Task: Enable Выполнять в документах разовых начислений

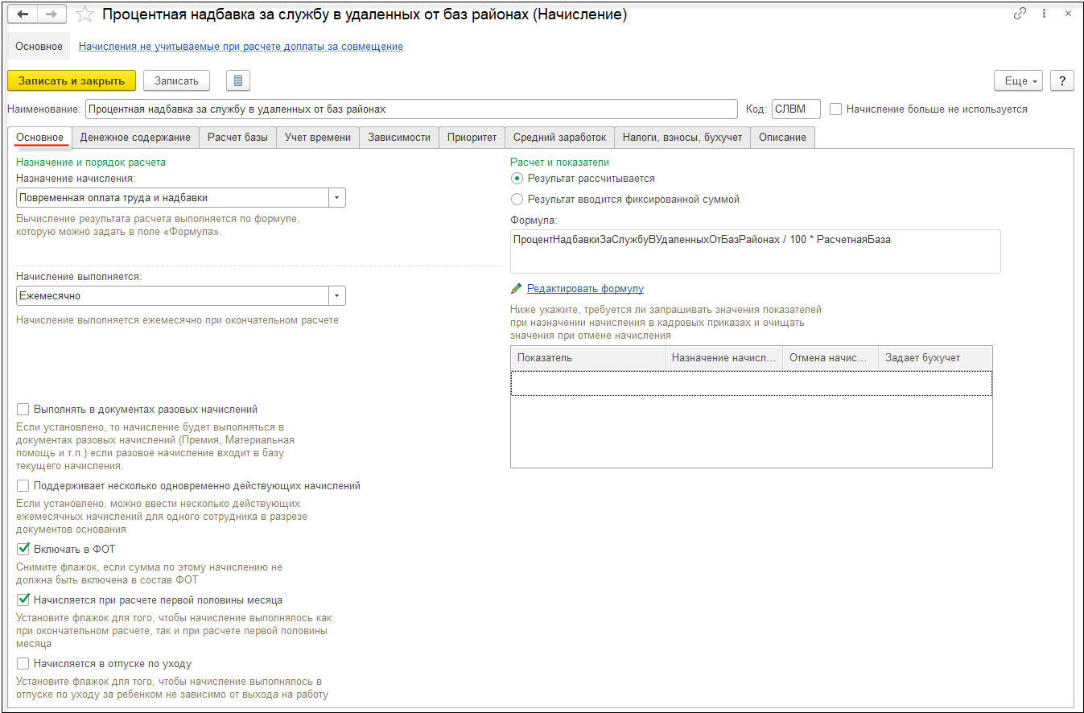Action: tap(23, 410)
